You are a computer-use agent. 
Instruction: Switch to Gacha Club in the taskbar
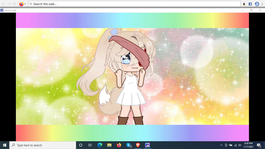point(148,145)
